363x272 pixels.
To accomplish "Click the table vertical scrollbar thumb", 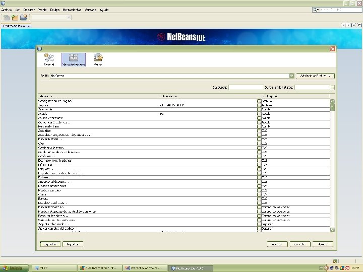I will (332, 107).
